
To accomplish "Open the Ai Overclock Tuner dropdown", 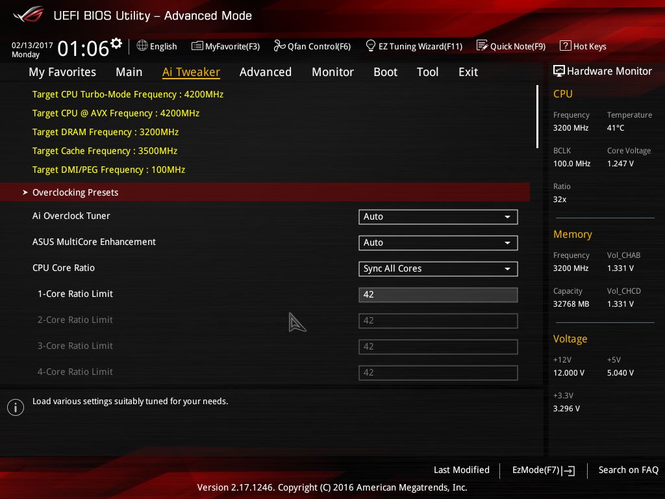I will 438,217.
